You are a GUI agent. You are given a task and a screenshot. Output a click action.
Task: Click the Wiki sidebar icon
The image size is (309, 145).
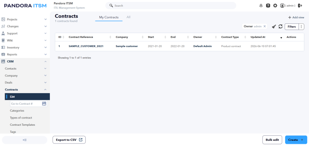click(x=3, y=40)
